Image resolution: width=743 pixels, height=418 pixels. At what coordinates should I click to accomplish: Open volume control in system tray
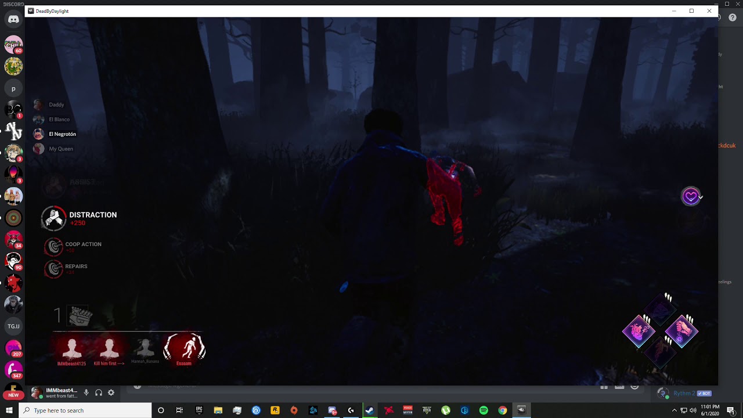693,410
